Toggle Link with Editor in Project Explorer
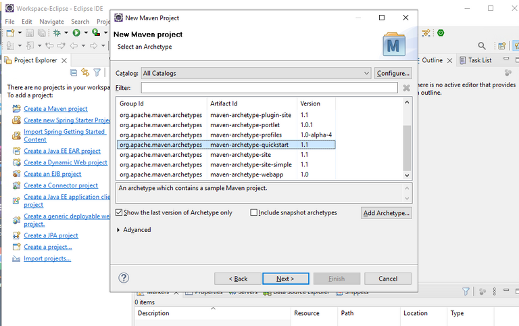 click(x=85, y=72)
